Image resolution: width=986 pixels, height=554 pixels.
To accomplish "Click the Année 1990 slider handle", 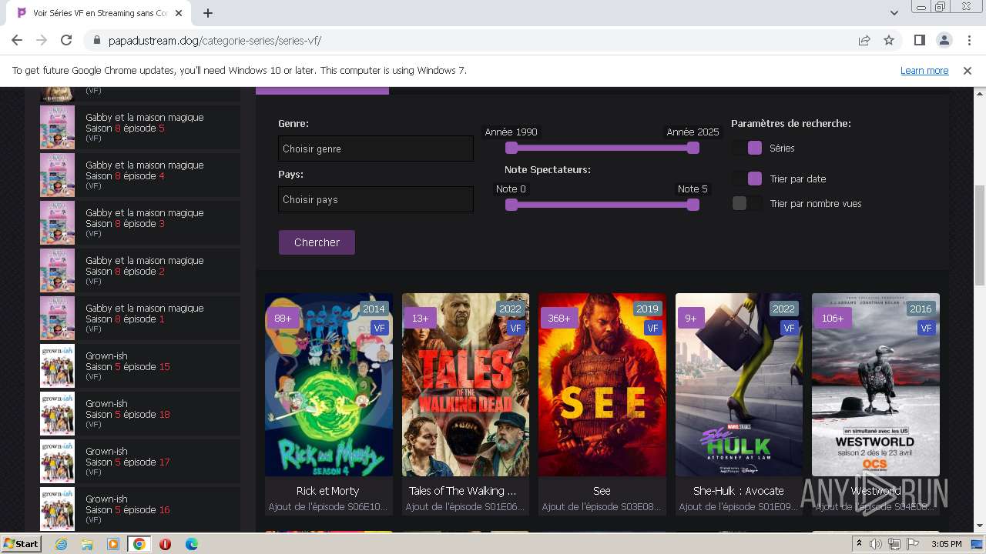I will [511, 148].
